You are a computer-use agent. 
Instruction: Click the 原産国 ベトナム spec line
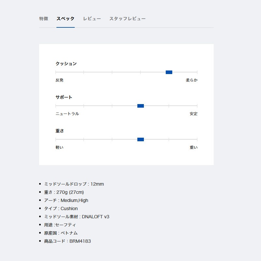tap(61, 233)
